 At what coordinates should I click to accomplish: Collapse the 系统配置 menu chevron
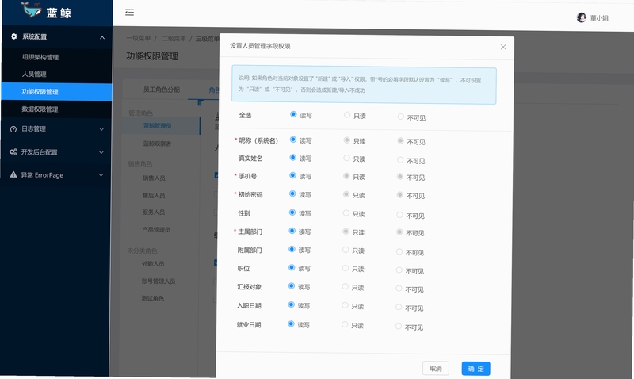(102, 37)
